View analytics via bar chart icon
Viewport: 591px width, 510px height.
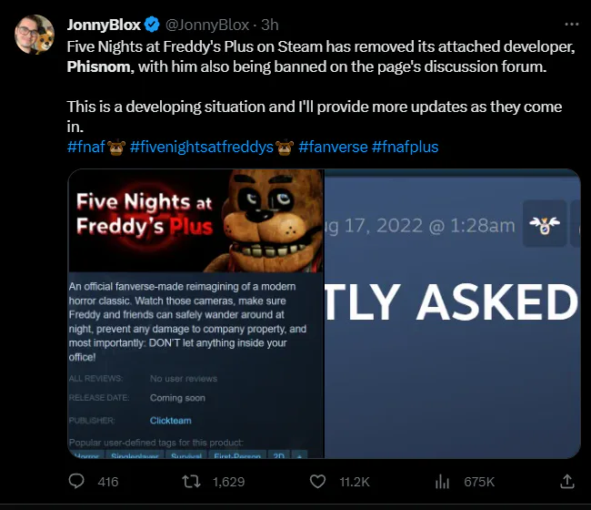coord(442,482)
